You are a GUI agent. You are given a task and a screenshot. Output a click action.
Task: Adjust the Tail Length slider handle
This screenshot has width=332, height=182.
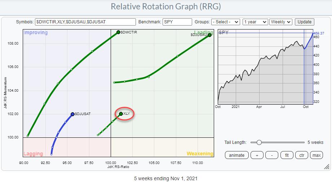(258, 142)
